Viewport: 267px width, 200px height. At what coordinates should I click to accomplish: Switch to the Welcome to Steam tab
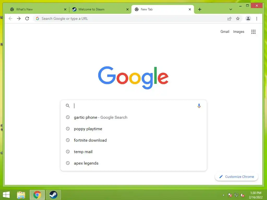click(100, 9)
